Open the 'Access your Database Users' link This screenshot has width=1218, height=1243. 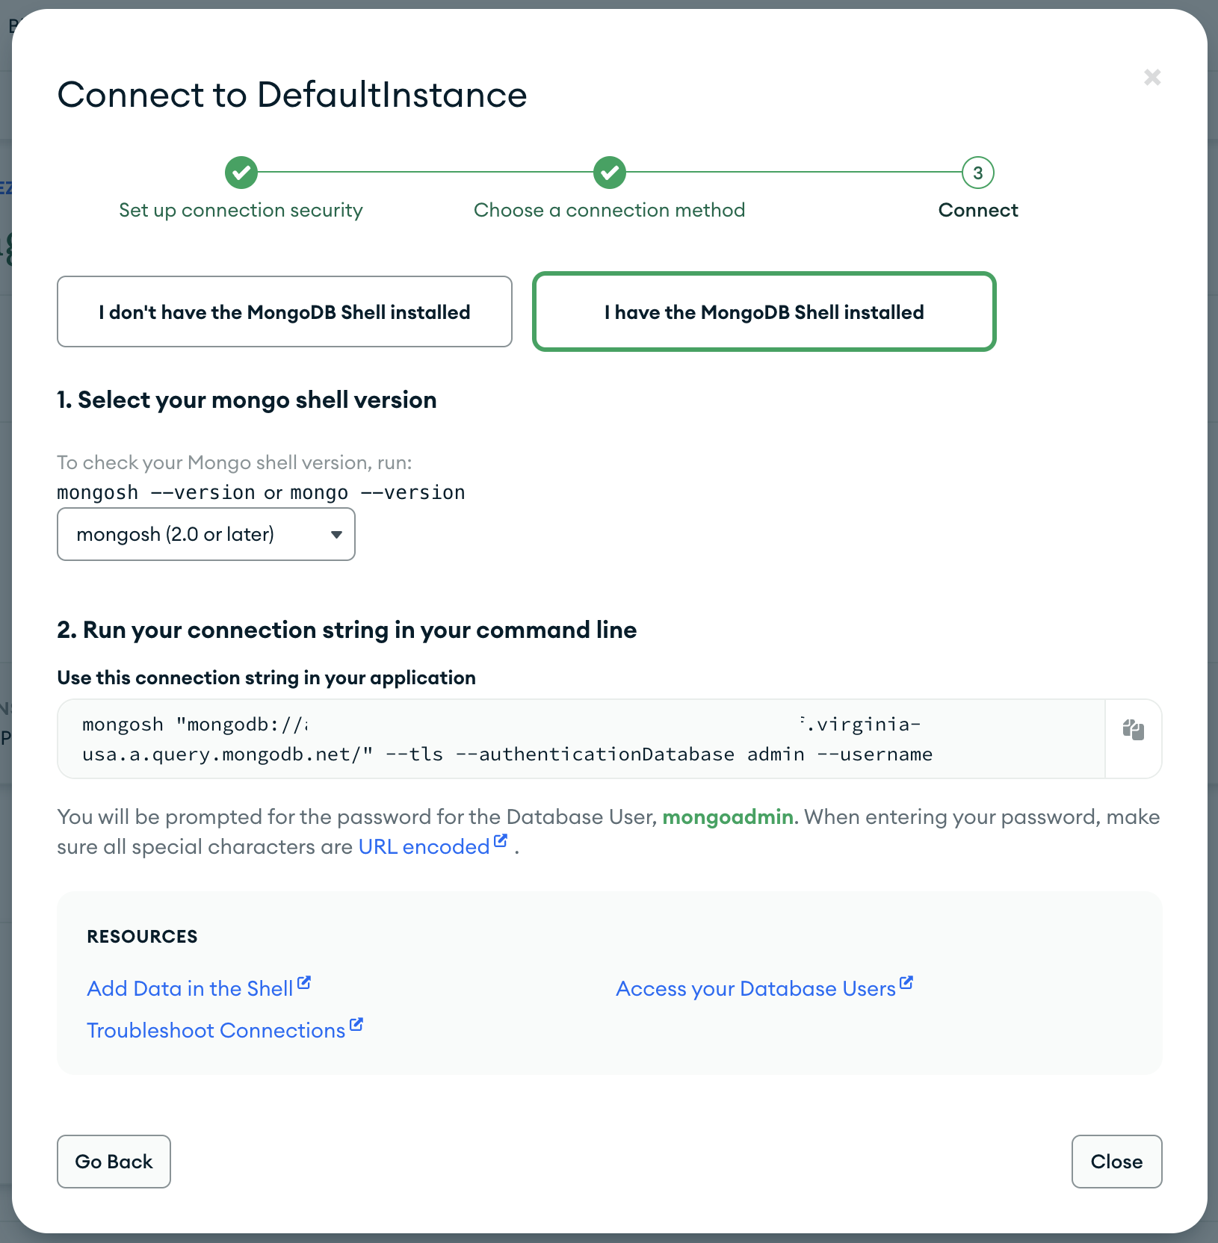click(764, 988)
